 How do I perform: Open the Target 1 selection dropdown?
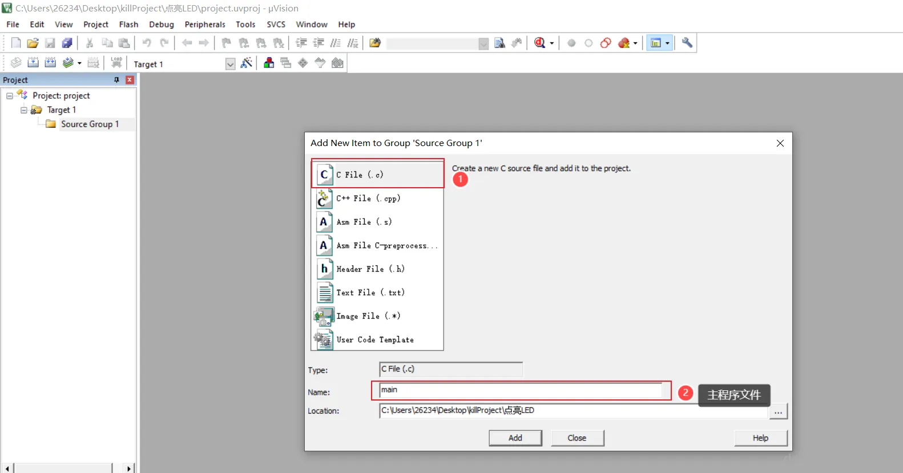[230, 64]
